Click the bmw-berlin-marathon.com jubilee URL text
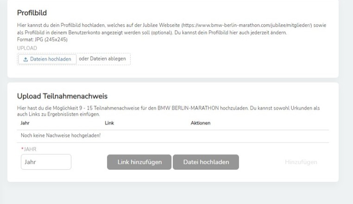Screen dimensions: 353x204 tap(247, 25)
